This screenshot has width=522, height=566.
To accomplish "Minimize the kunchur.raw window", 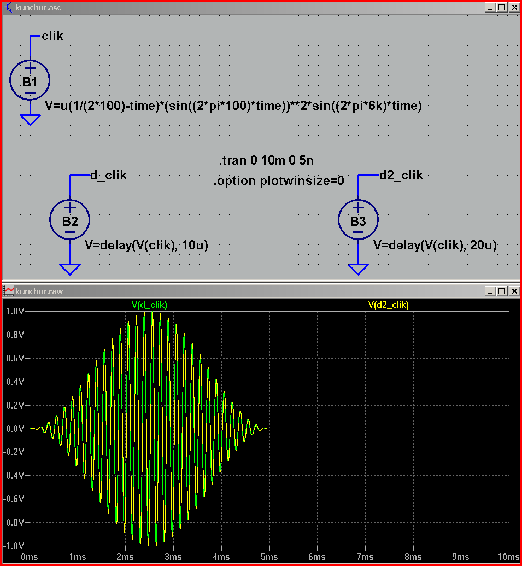I will tap(490, 291).
